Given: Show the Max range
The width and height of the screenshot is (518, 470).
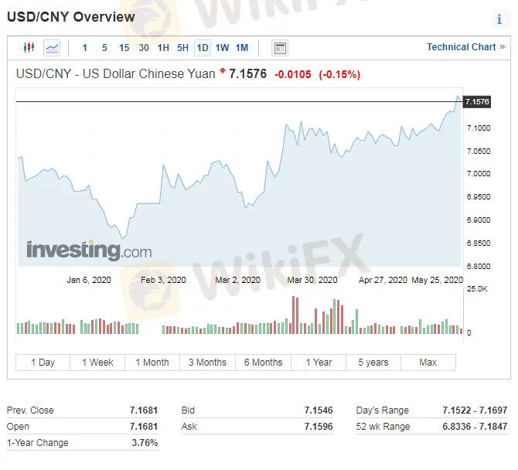Looking at the screenshot, I should [428, 363].
